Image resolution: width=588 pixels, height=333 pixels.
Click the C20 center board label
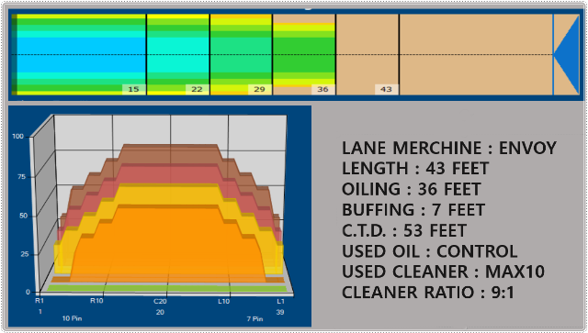tap(160, 301)
